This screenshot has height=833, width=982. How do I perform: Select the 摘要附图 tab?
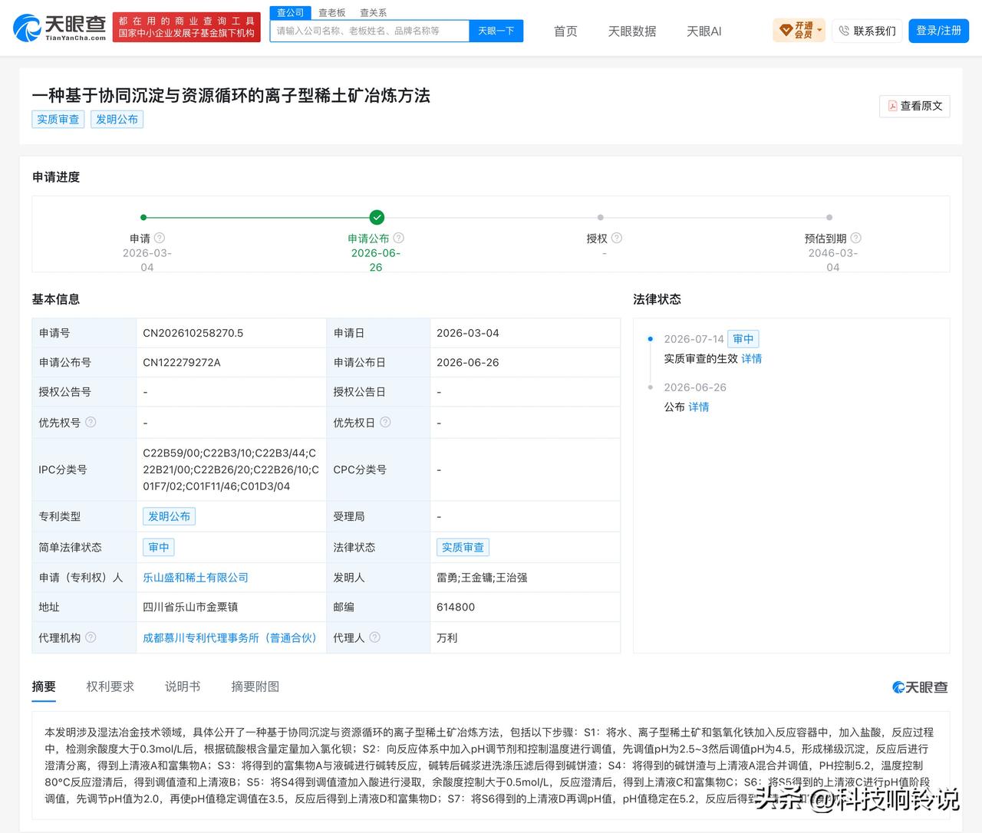(255, 686)
